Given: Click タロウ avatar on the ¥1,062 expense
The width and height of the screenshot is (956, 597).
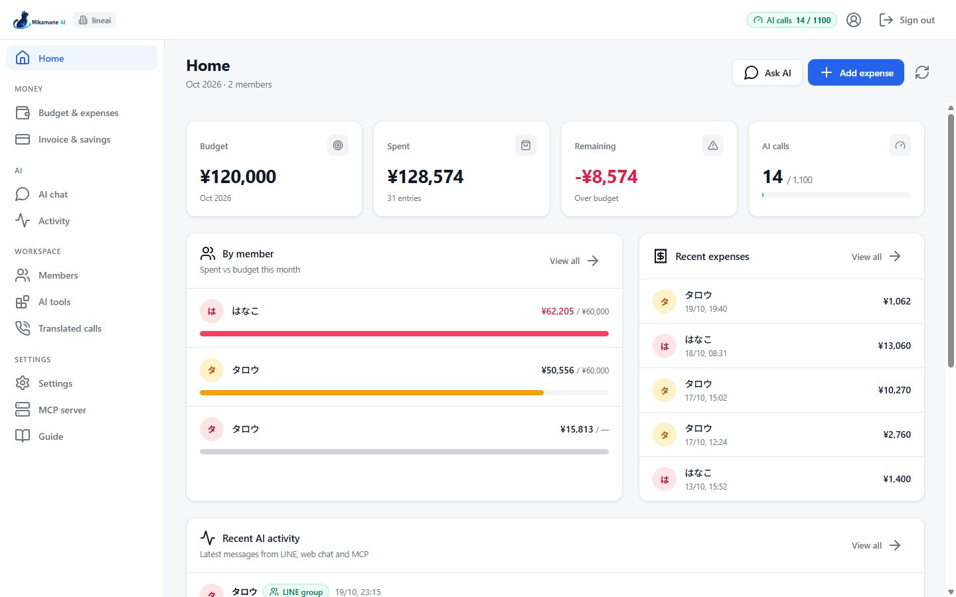Looking at the screenshot, I should click(x=665, y=301).
